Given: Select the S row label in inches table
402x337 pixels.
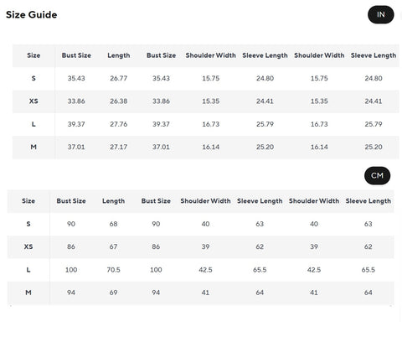Looking at the screenshot, I should pos(33,78).
